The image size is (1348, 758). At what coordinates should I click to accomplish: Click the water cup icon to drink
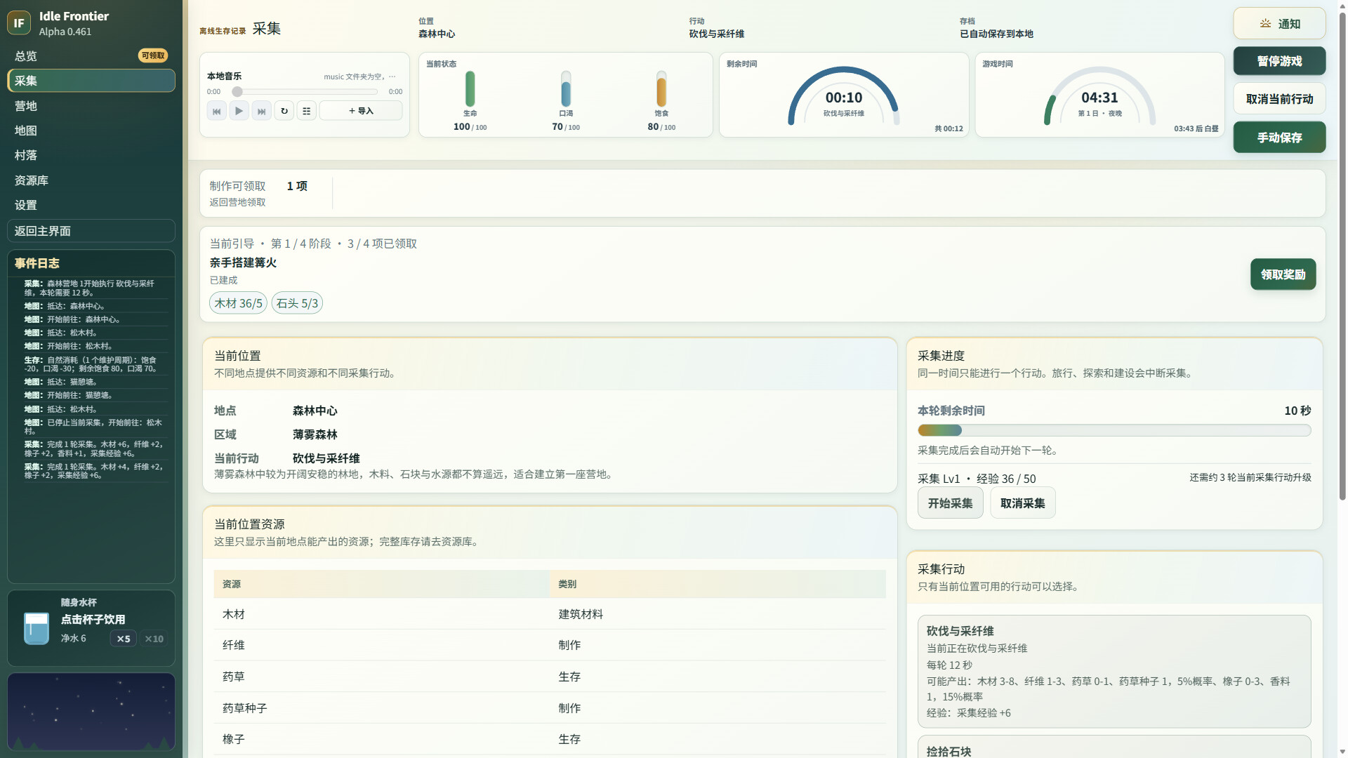coord(36,628)
